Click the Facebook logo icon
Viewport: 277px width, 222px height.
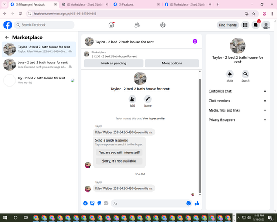[x=8, y=25]
